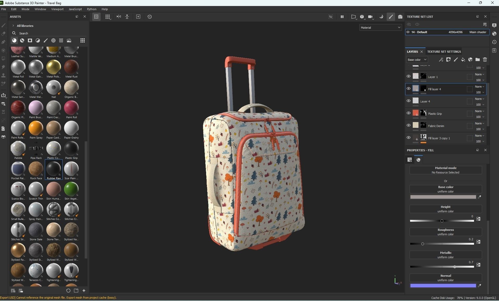Click the assets Search field
Screen dimensions: 499x301
point(48,33)
